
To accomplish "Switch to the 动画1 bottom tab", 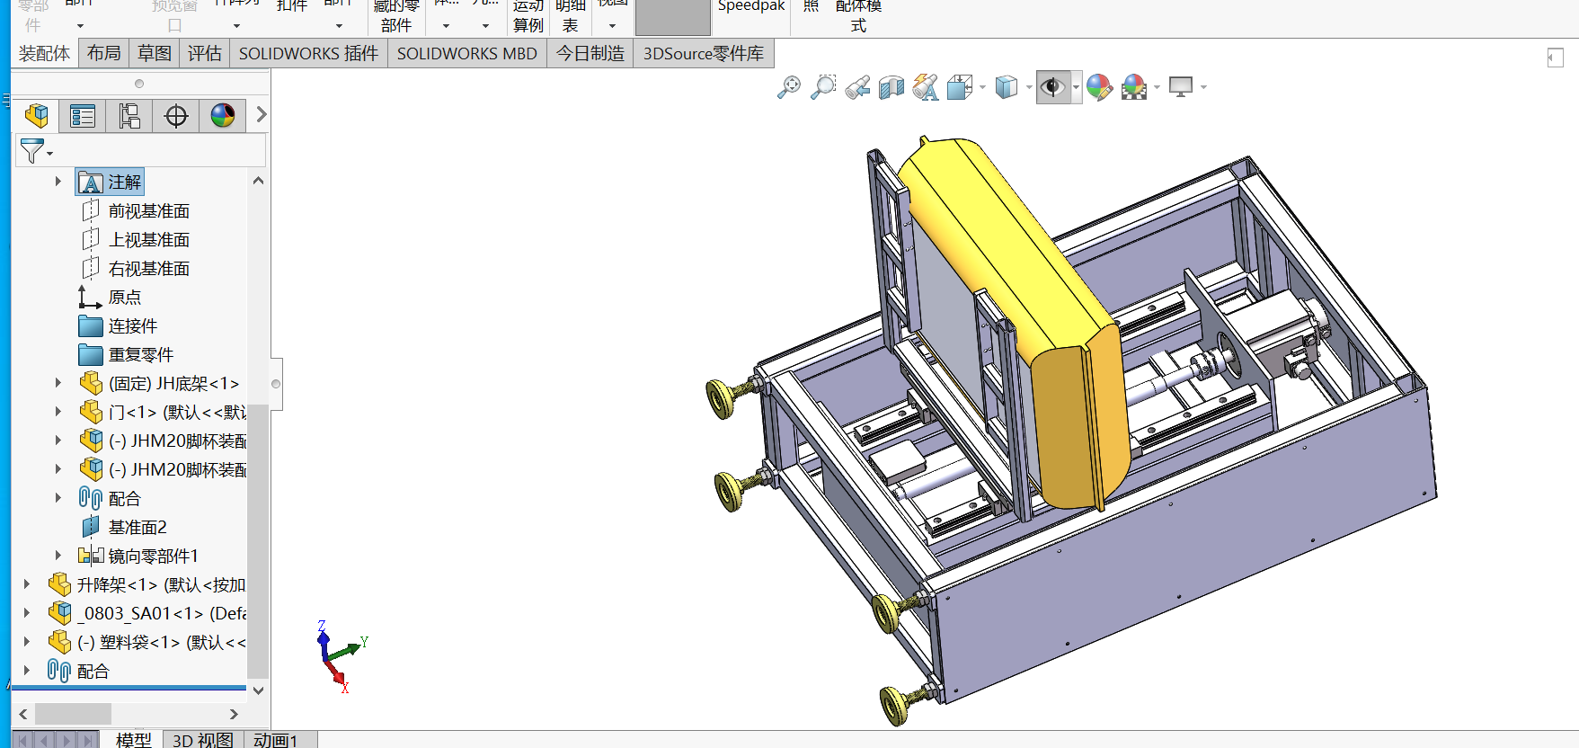I will (275, 740).
